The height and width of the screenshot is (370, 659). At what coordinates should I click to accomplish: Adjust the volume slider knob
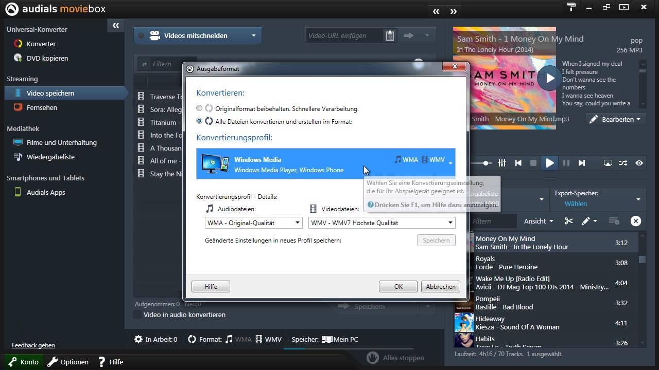click(x=487, y=163)
